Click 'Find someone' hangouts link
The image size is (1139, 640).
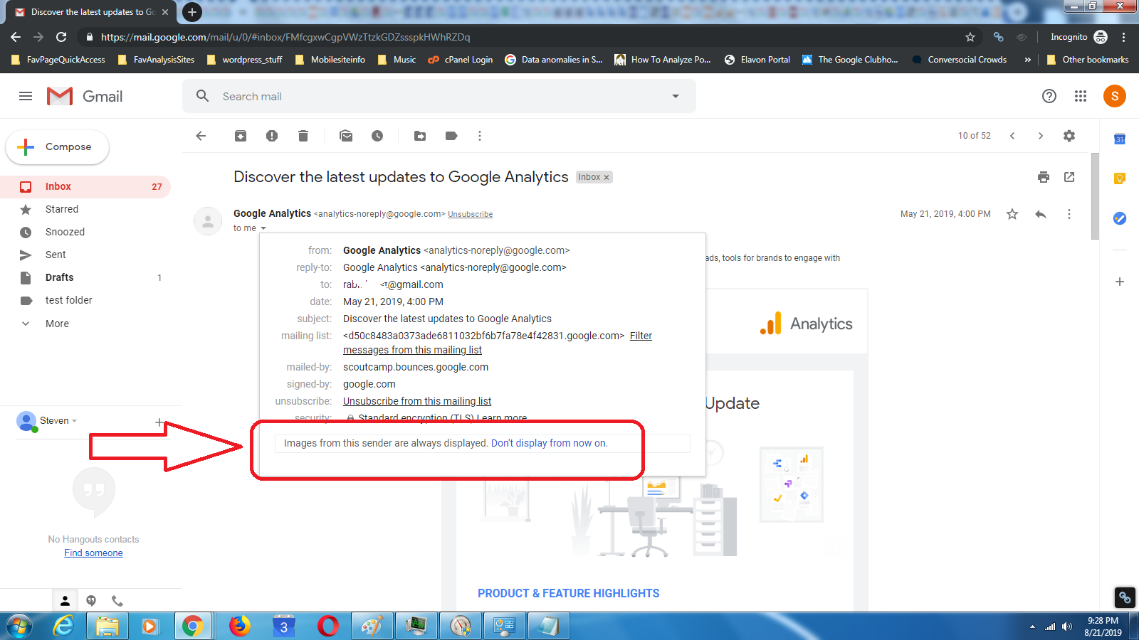pyautogui.click(x=93, y=553)
